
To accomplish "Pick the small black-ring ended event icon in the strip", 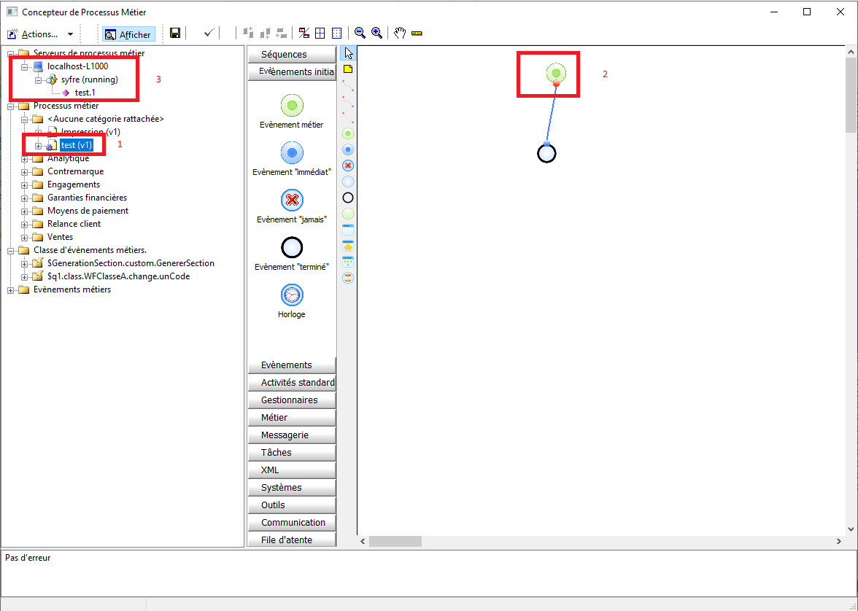I will click(347, 198).
